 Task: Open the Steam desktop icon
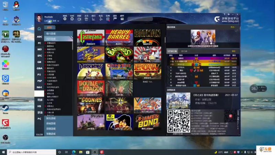[x=5, y=109]
